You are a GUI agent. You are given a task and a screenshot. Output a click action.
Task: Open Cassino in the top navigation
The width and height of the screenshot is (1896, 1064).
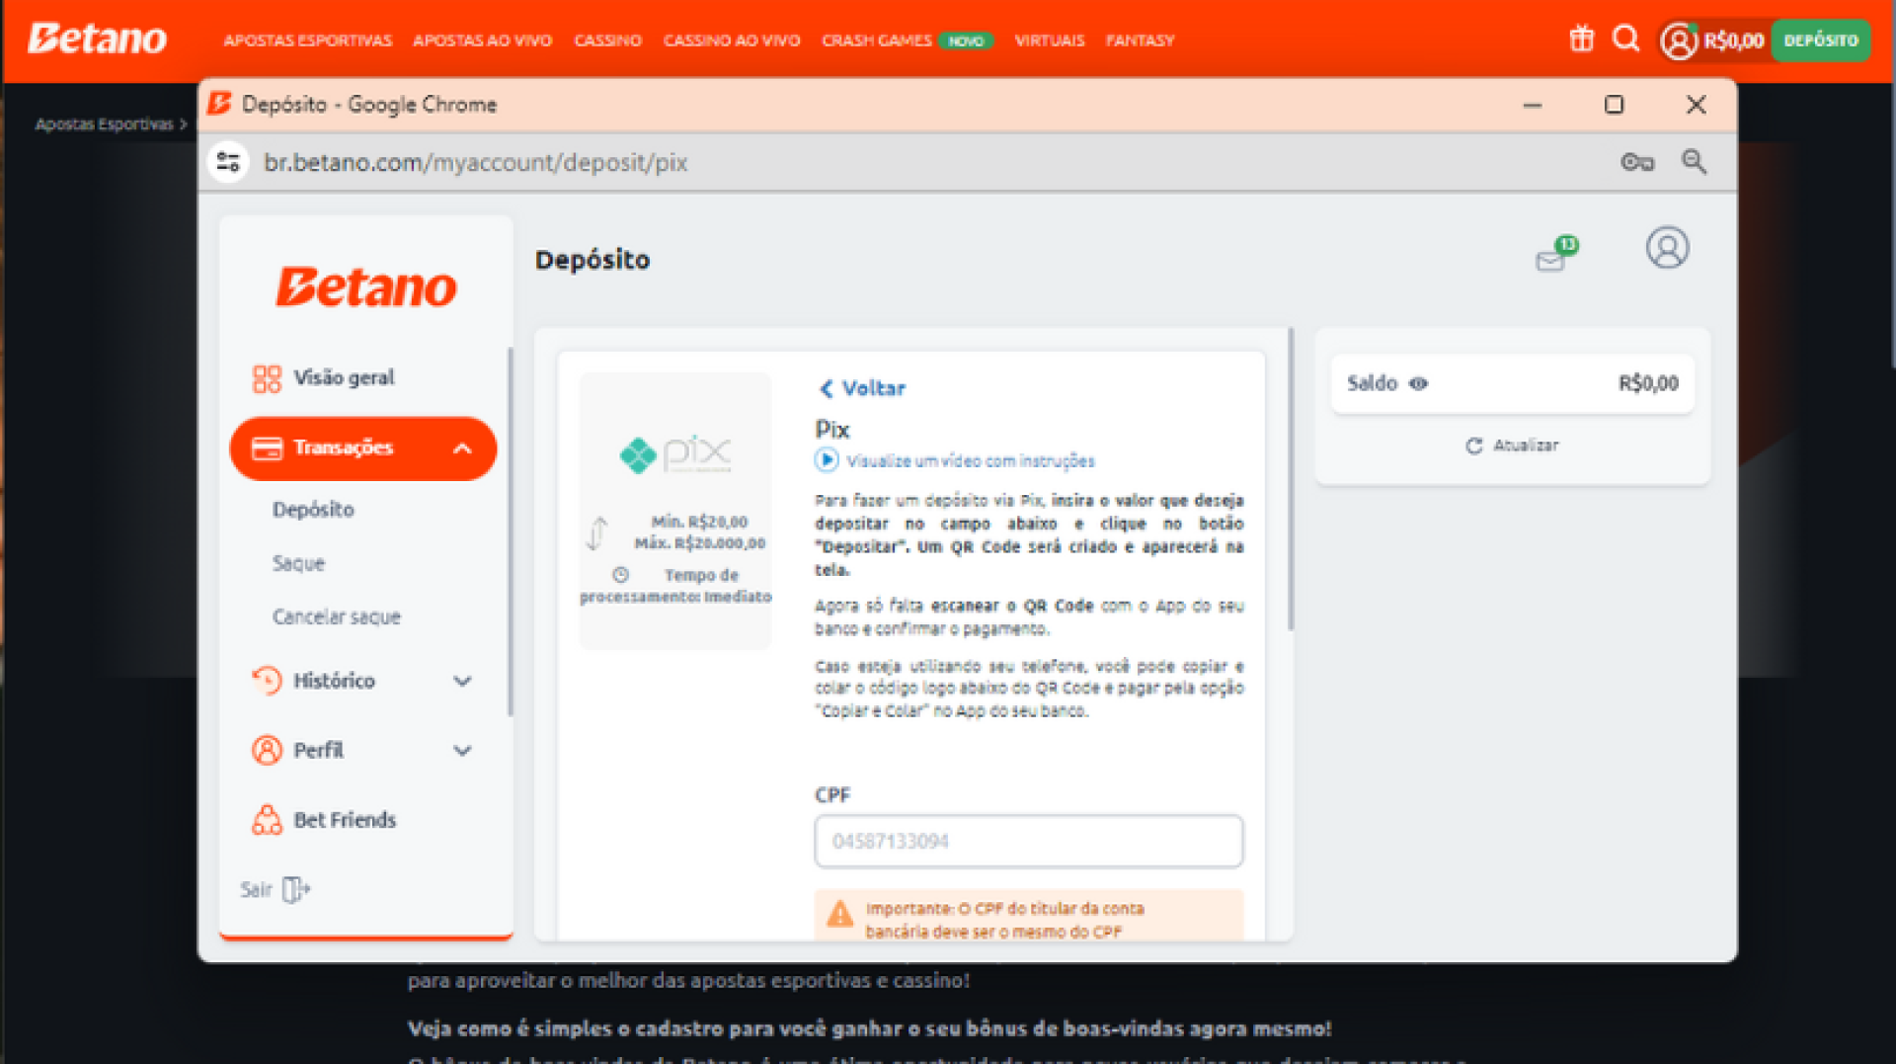click(607, 41)
